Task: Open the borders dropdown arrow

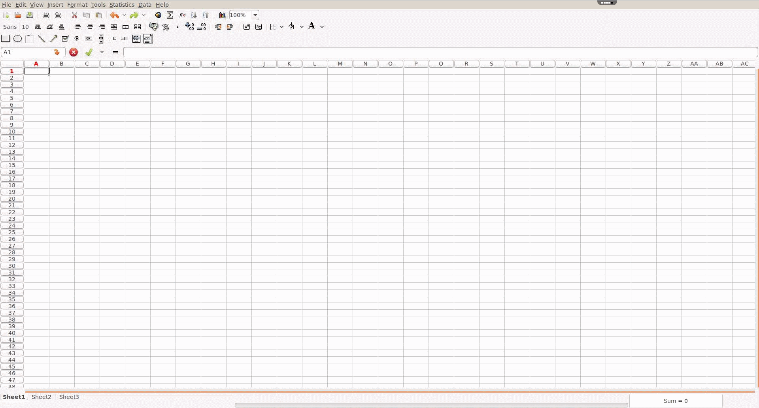Action: coord(282,27)
